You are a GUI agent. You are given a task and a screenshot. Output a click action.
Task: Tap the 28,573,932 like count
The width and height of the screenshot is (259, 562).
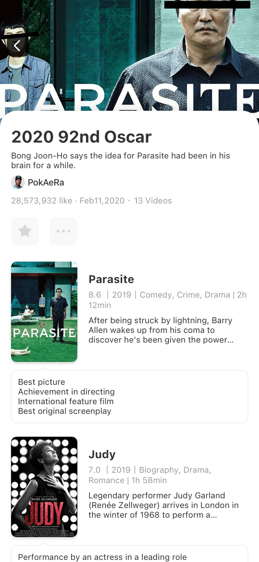42,201
